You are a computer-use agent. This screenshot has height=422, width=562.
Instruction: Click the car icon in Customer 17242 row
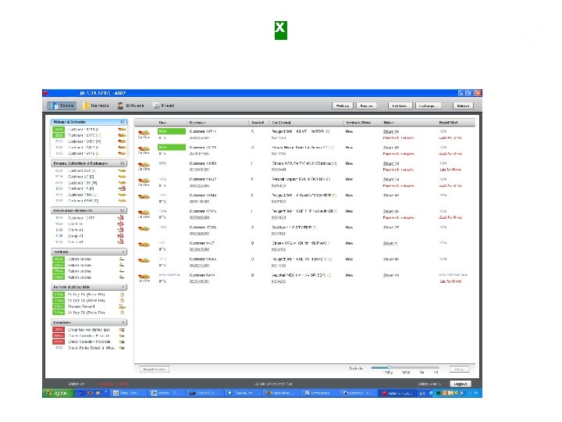tap(144, 228)
